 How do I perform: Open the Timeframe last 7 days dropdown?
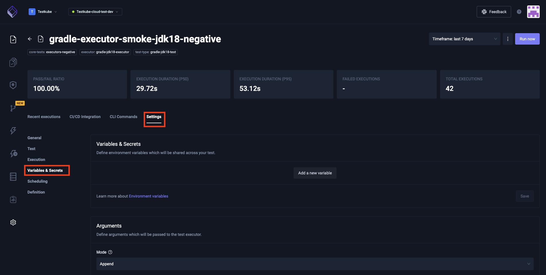pyautogui.click(x=464, y=39)
